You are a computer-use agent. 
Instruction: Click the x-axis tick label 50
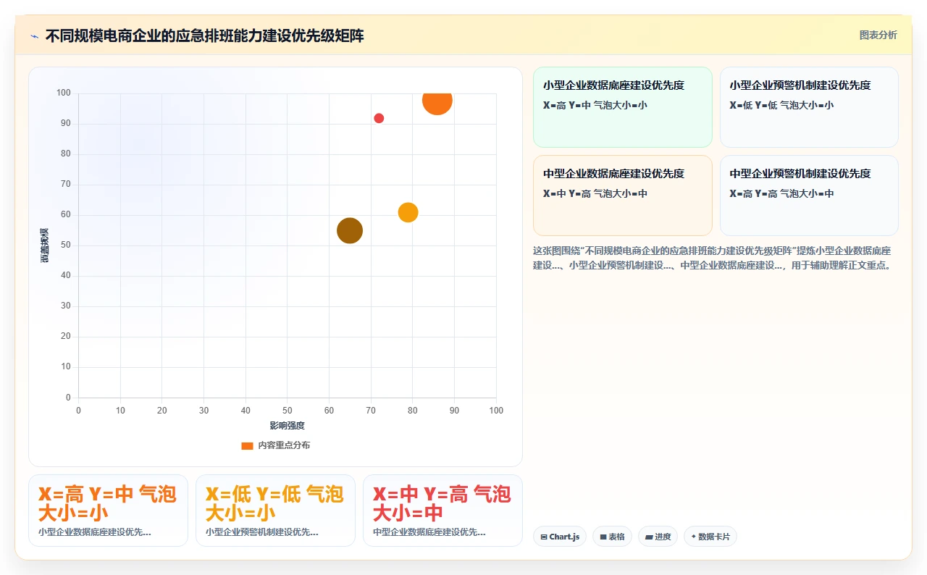point(288,411)
